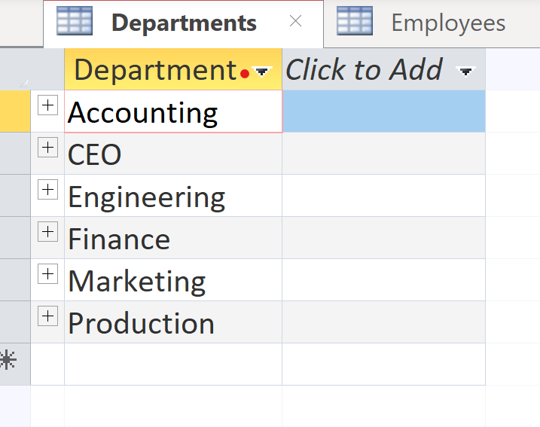Select the Accounting row via record selector
The height and width of the screenshot is (427, 540).
tap(15, 111)
